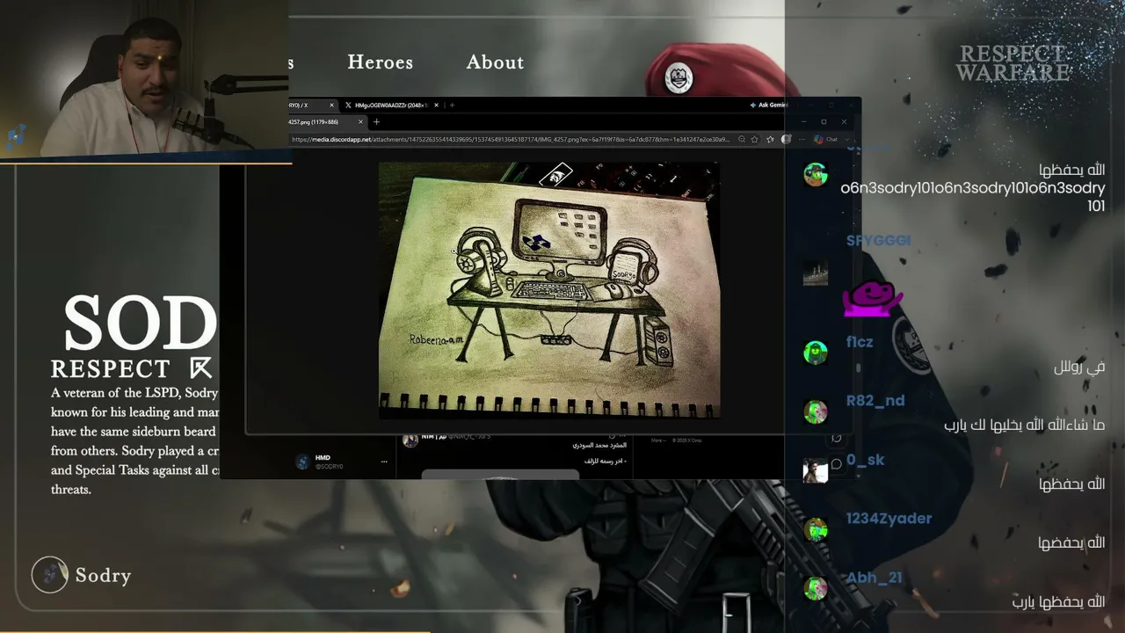Click the 0_sk chat username
The height and width of the screenshot is (633, 1125).
coord(866,460)
